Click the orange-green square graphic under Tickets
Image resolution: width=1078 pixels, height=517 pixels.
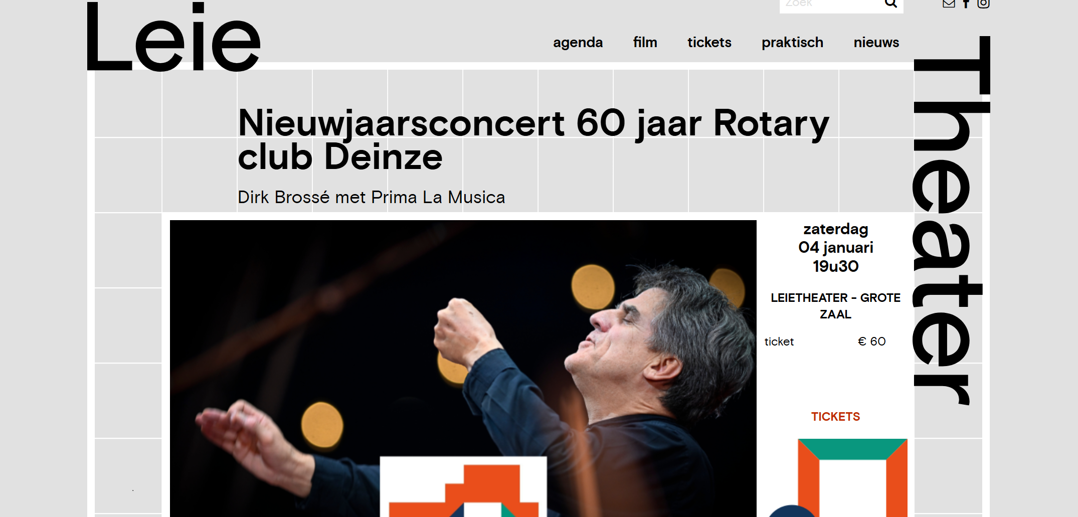(852, 478)
